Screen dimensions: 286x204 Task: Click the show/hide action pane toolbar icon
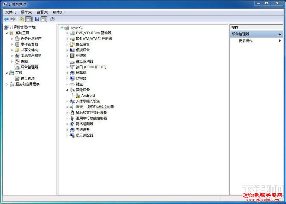pos(44,19)
